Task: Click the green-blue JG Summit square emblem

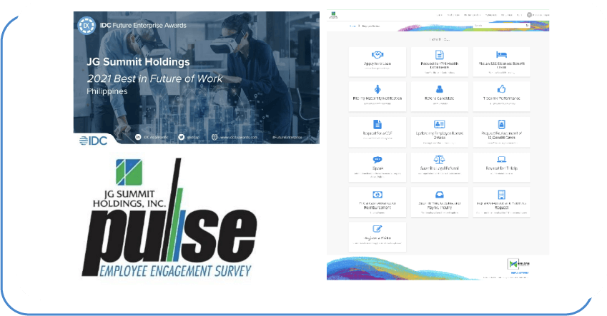Action: 129,173
